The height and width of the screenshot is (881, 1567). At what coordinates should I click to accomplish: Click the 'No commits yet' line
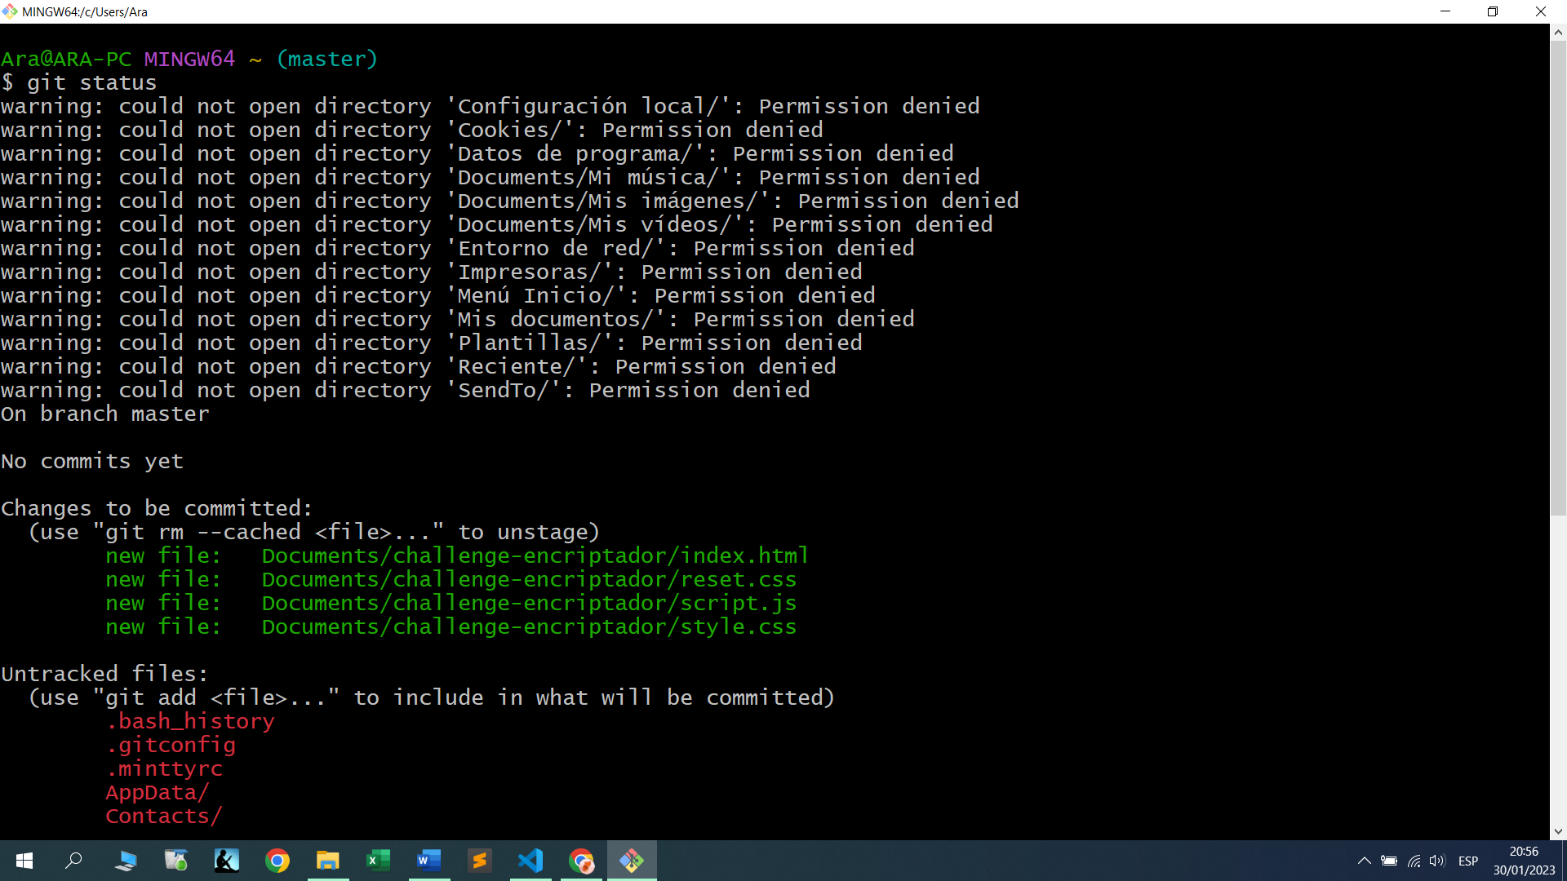[x=92, y=461]
